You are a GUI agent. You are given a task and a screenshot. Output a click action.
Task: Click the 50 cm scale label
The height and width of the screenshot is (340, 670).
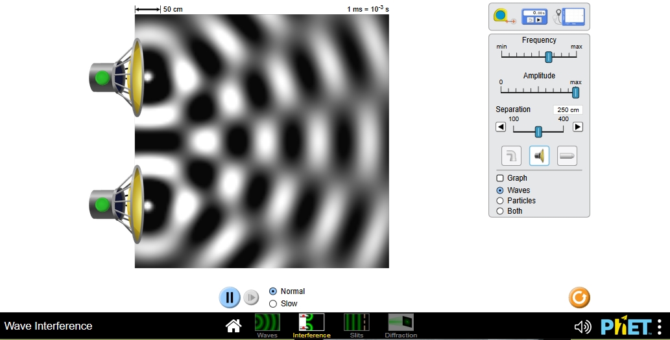173,9
